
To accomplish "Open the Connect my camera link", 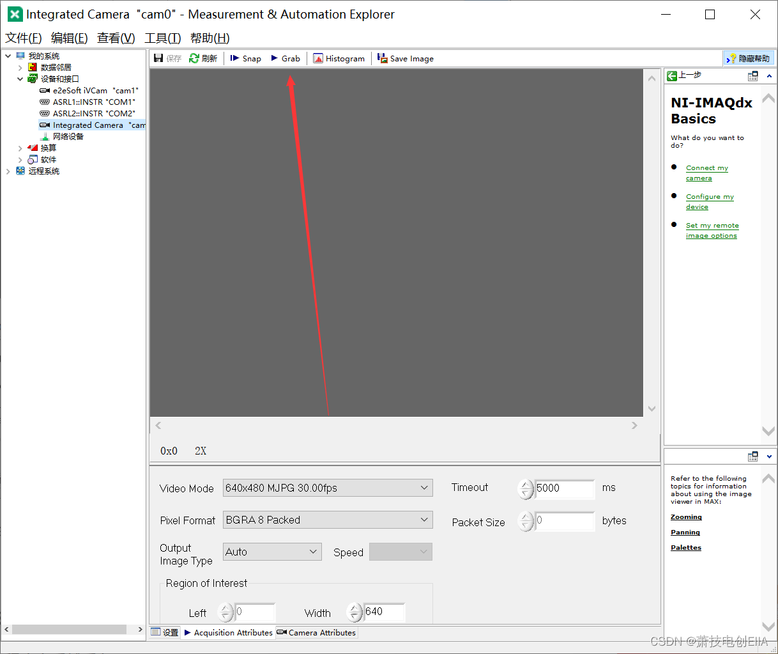I will [706, 173].
